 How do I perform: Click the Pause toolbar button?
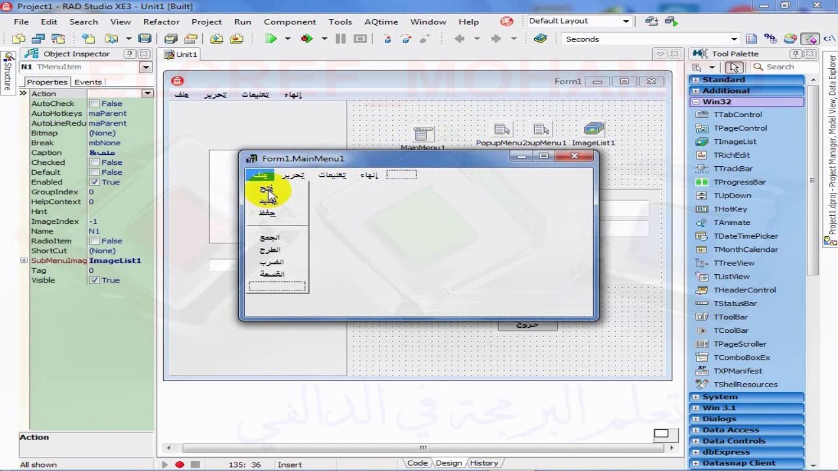[340, 39]
